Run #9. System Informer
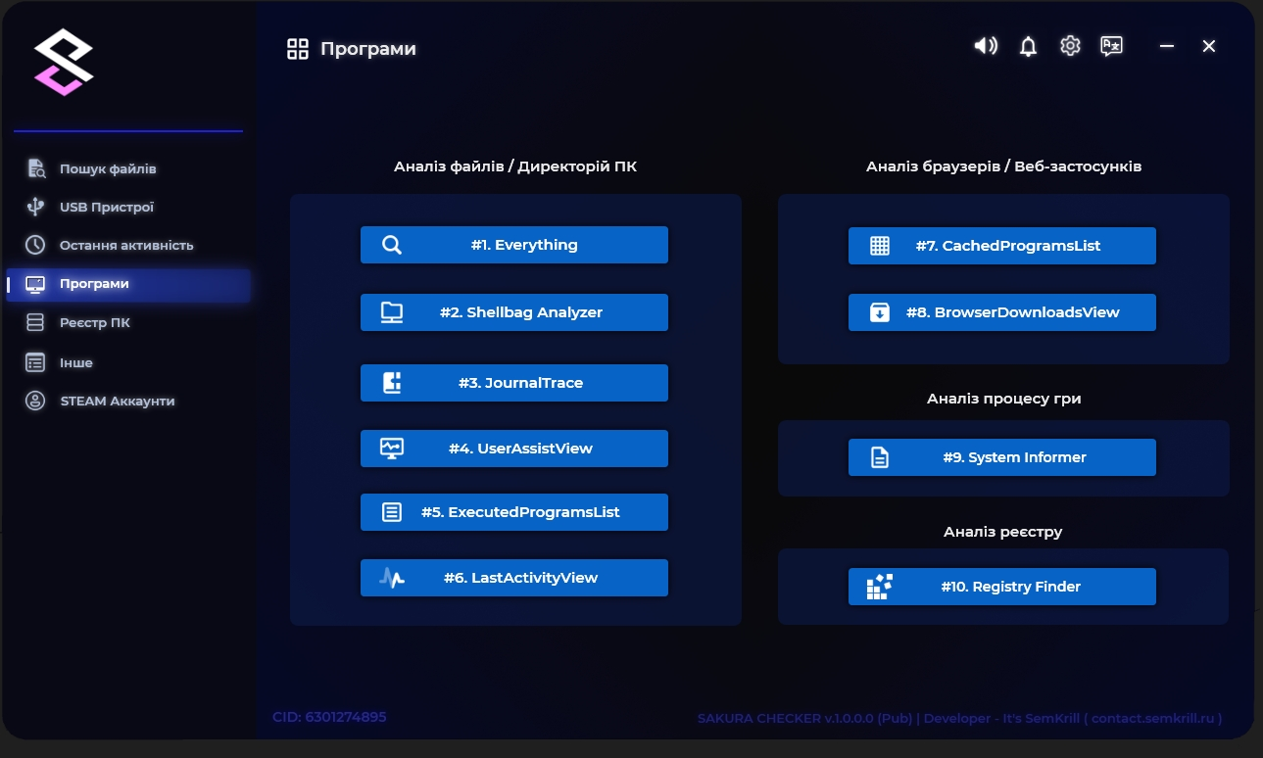 tap(1001, 457)
